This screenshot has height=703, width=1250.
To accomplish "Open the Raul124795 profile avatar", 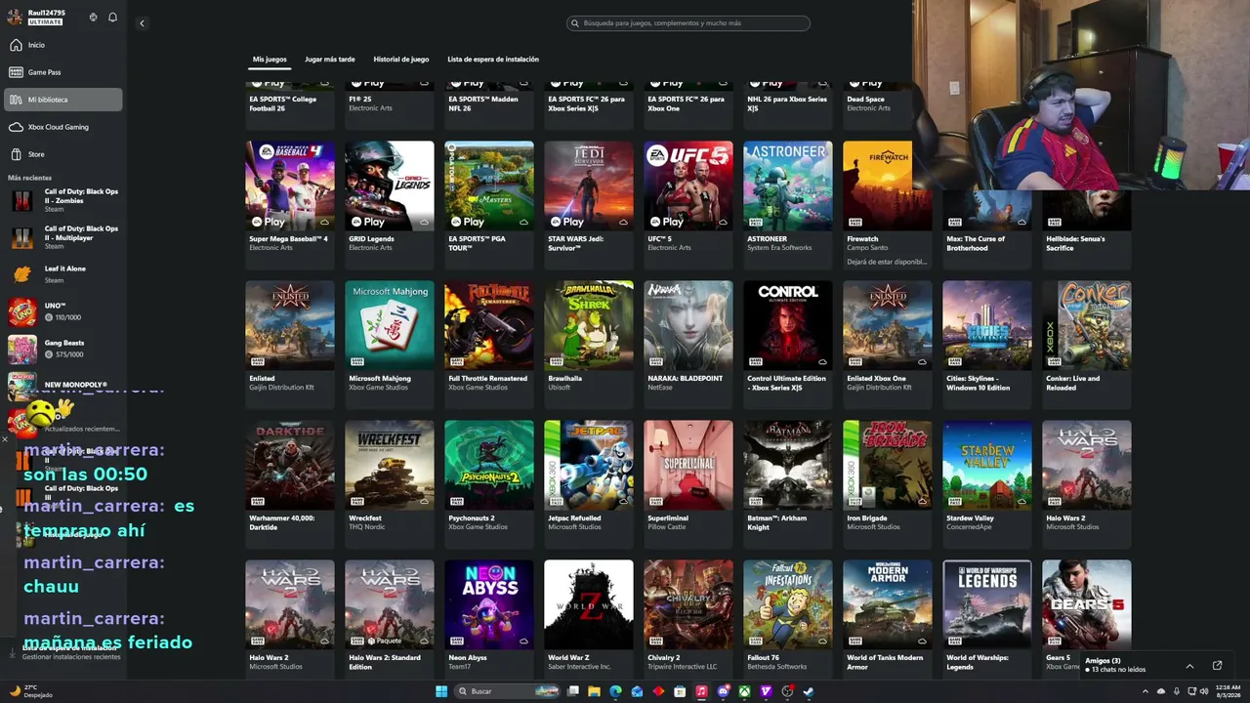I will pyautogui.click(x=15, y=17).
